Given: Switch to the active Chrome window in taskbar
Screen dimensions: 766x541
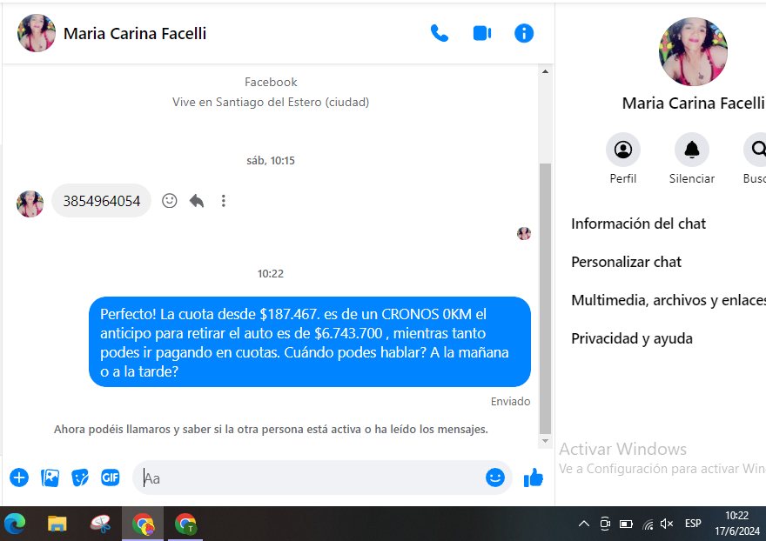Looking at the screenshot, I should click(x=143, y=524).
